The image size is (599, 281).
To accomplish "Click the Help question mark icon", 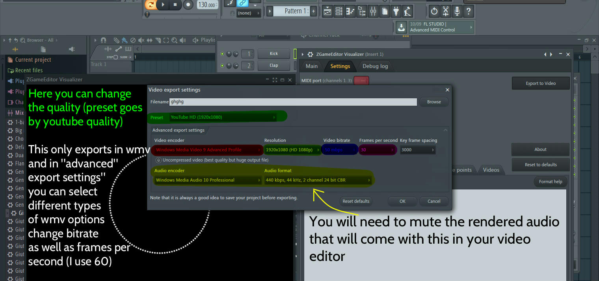I will click(469, 11).
